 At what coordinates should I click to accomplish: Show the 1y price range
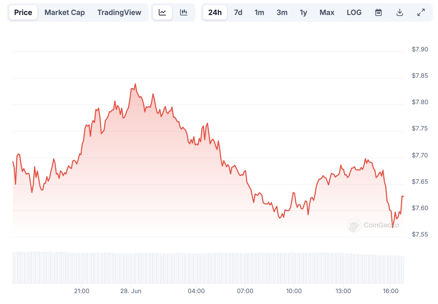click(303, 12)
